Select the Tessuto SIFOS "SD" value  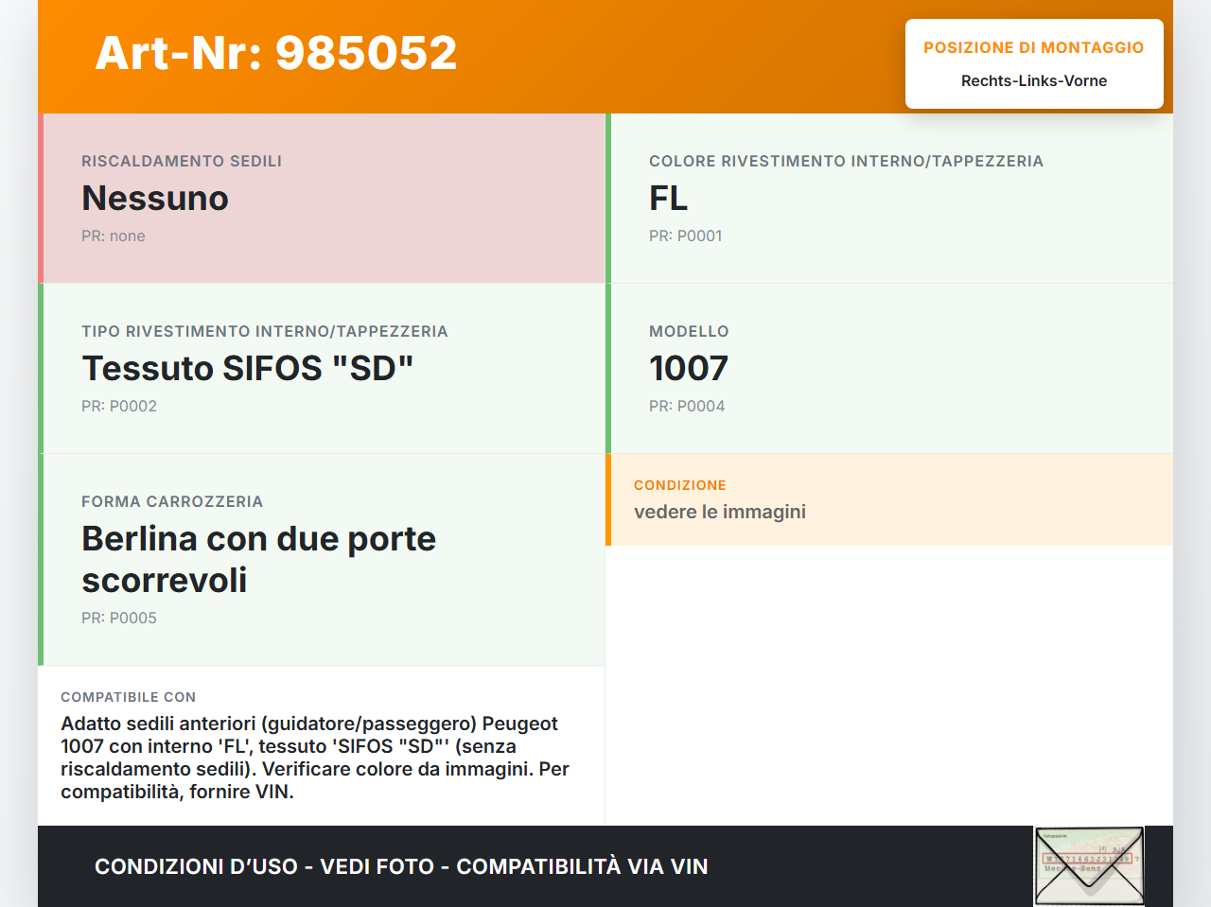click(x=248, y=369)
